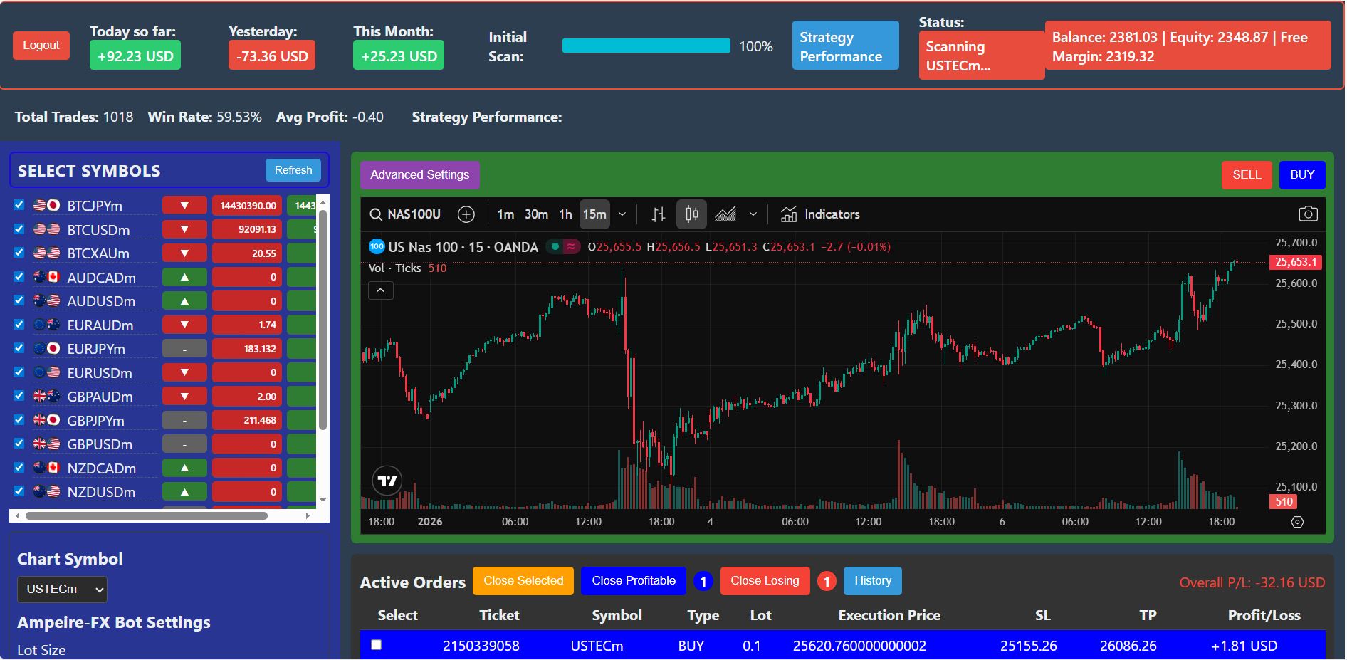Switch chart to 1h timeframe
Image resolution: width=1347 pixels, height=660 pixels.
click(x=565, y=214)
